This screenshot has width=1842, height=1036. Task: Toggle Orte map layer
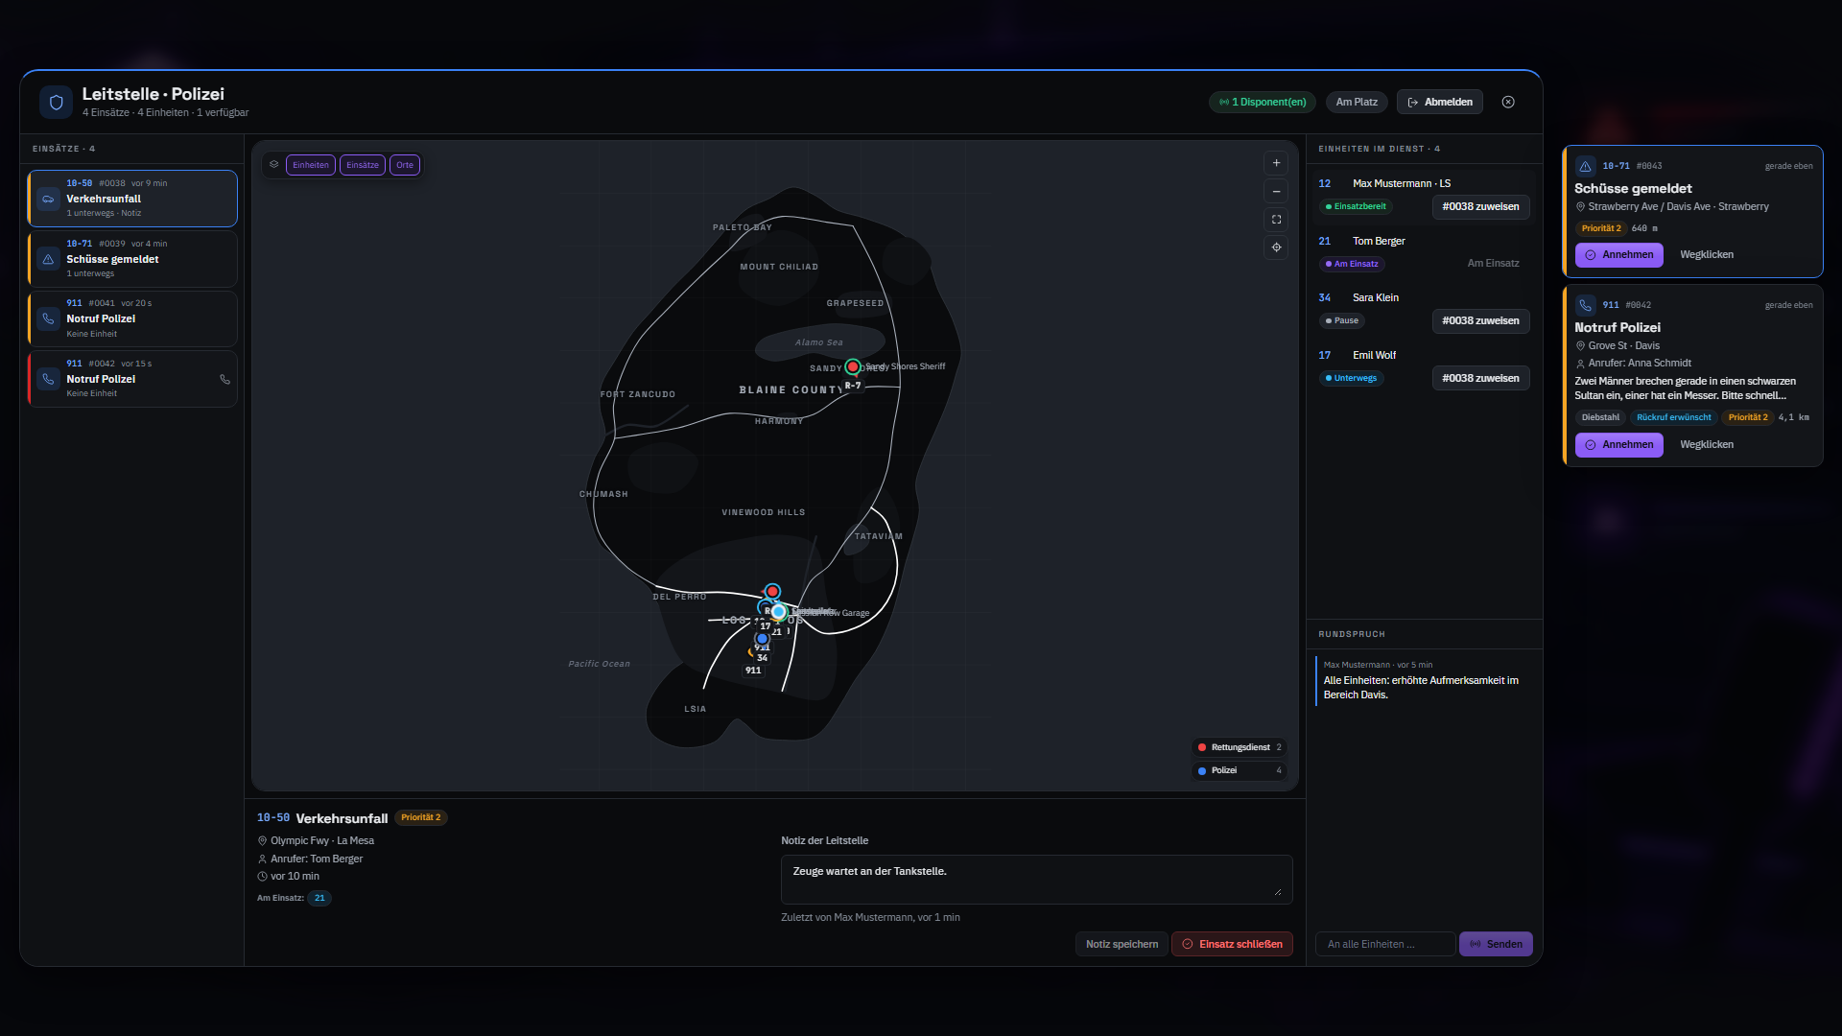405,165
